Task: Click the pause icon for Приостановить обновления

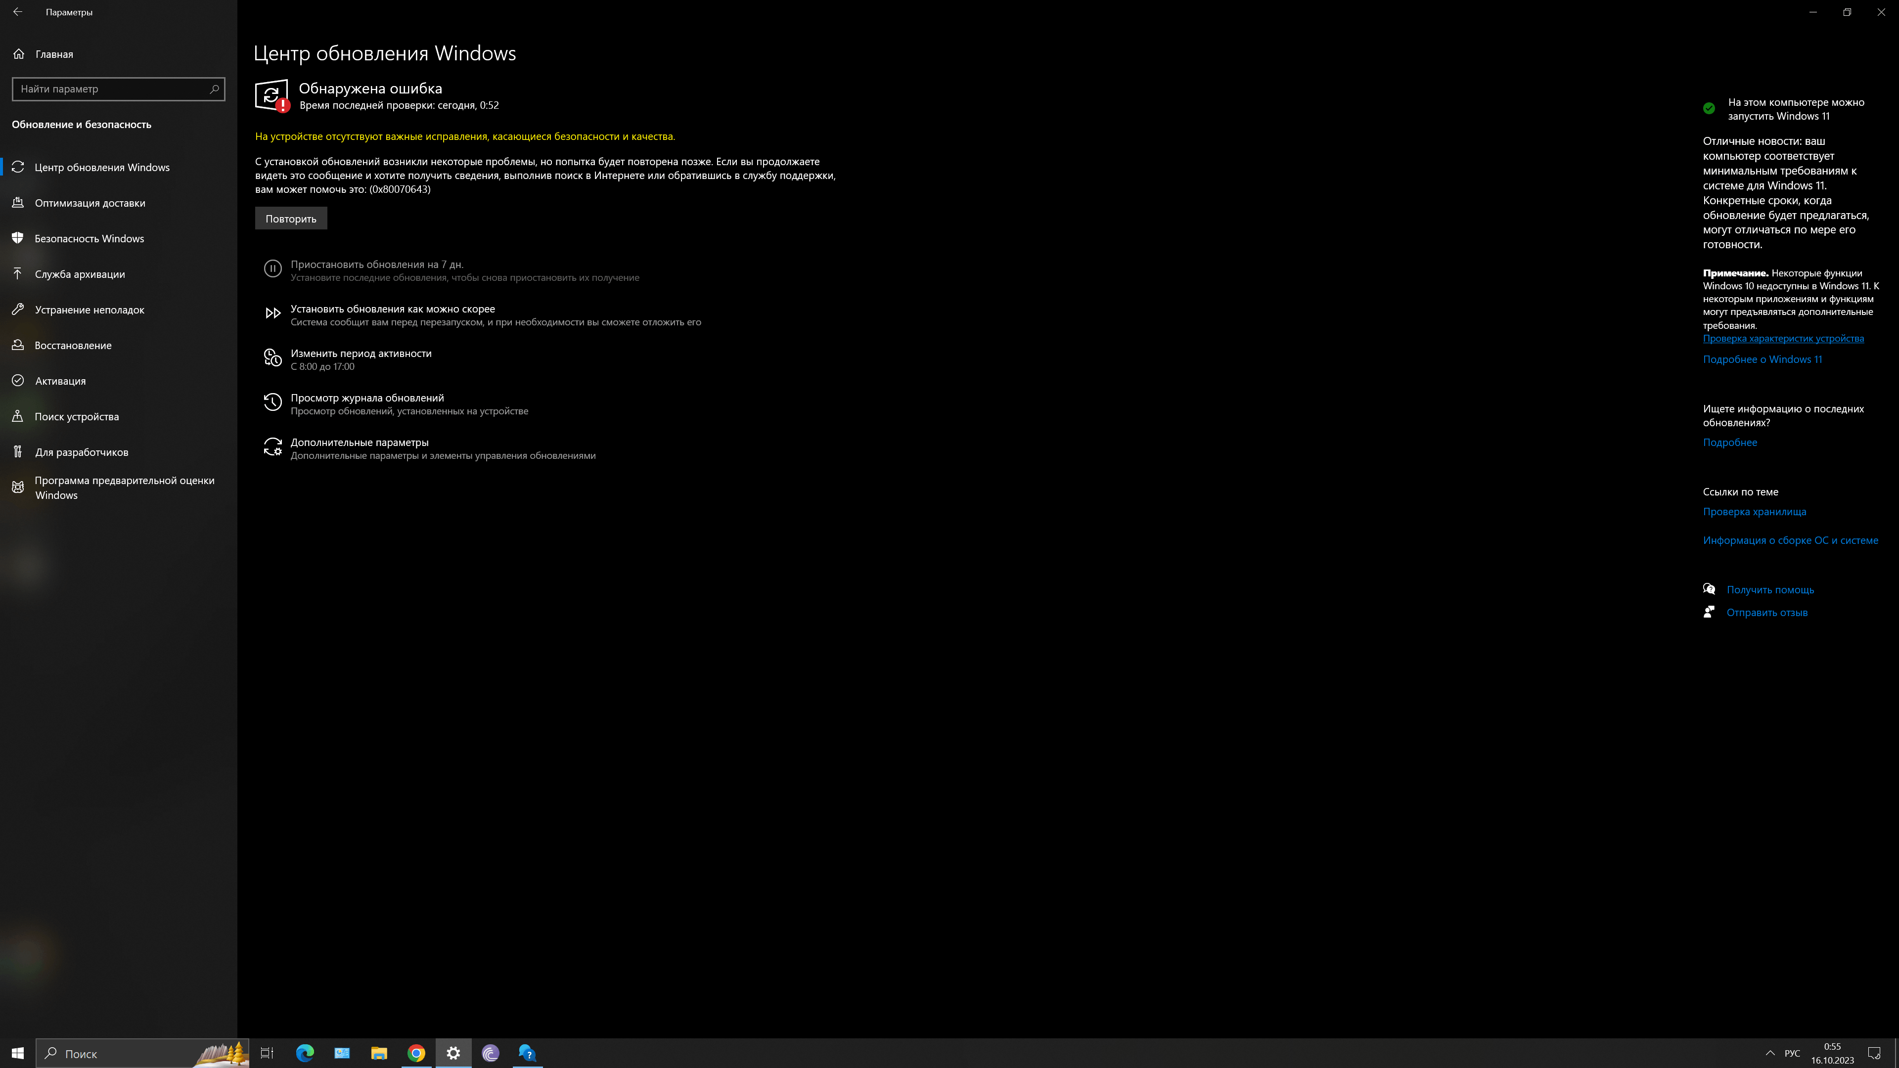Action: pos(273,269)
